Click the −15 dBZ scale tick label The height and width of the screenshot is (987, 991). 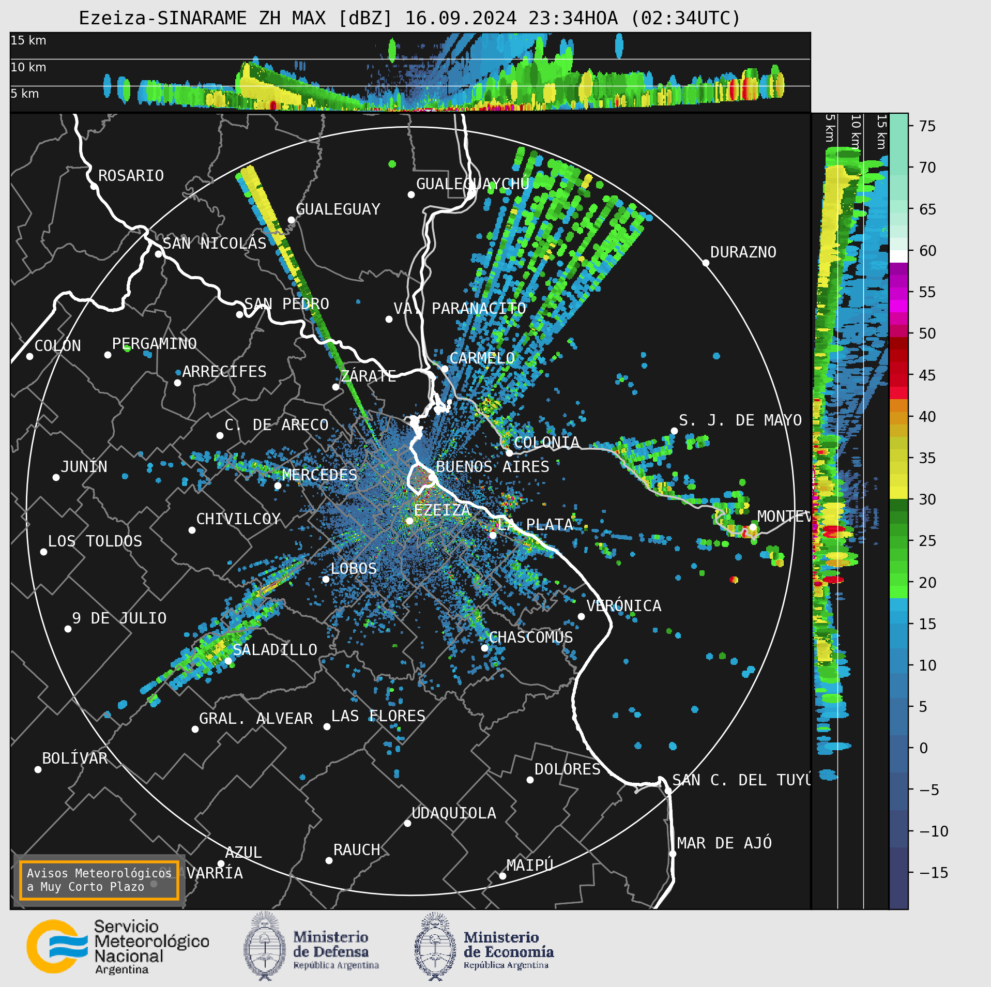(934, 873)
